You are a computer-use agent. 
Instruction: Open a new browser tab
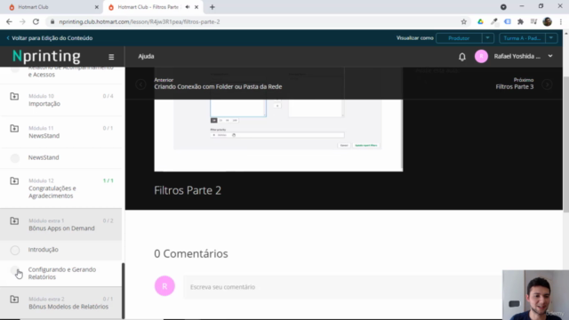click(x=212, y=7)
